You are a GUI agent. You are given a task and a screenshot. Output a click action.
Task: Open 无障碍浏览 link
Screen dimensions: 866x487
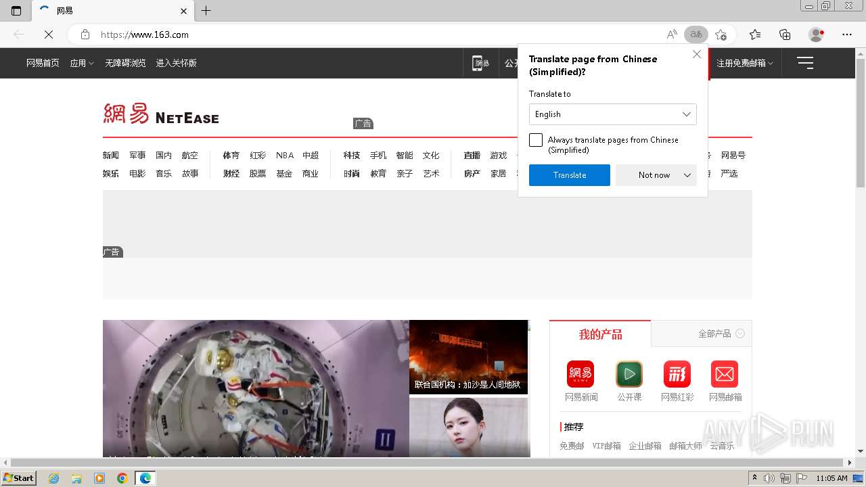point(125,63)
